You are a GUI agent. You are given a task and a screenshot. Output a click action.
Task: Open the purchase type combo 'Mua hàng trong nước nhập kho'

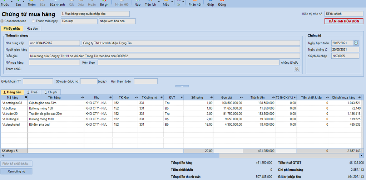95,14
